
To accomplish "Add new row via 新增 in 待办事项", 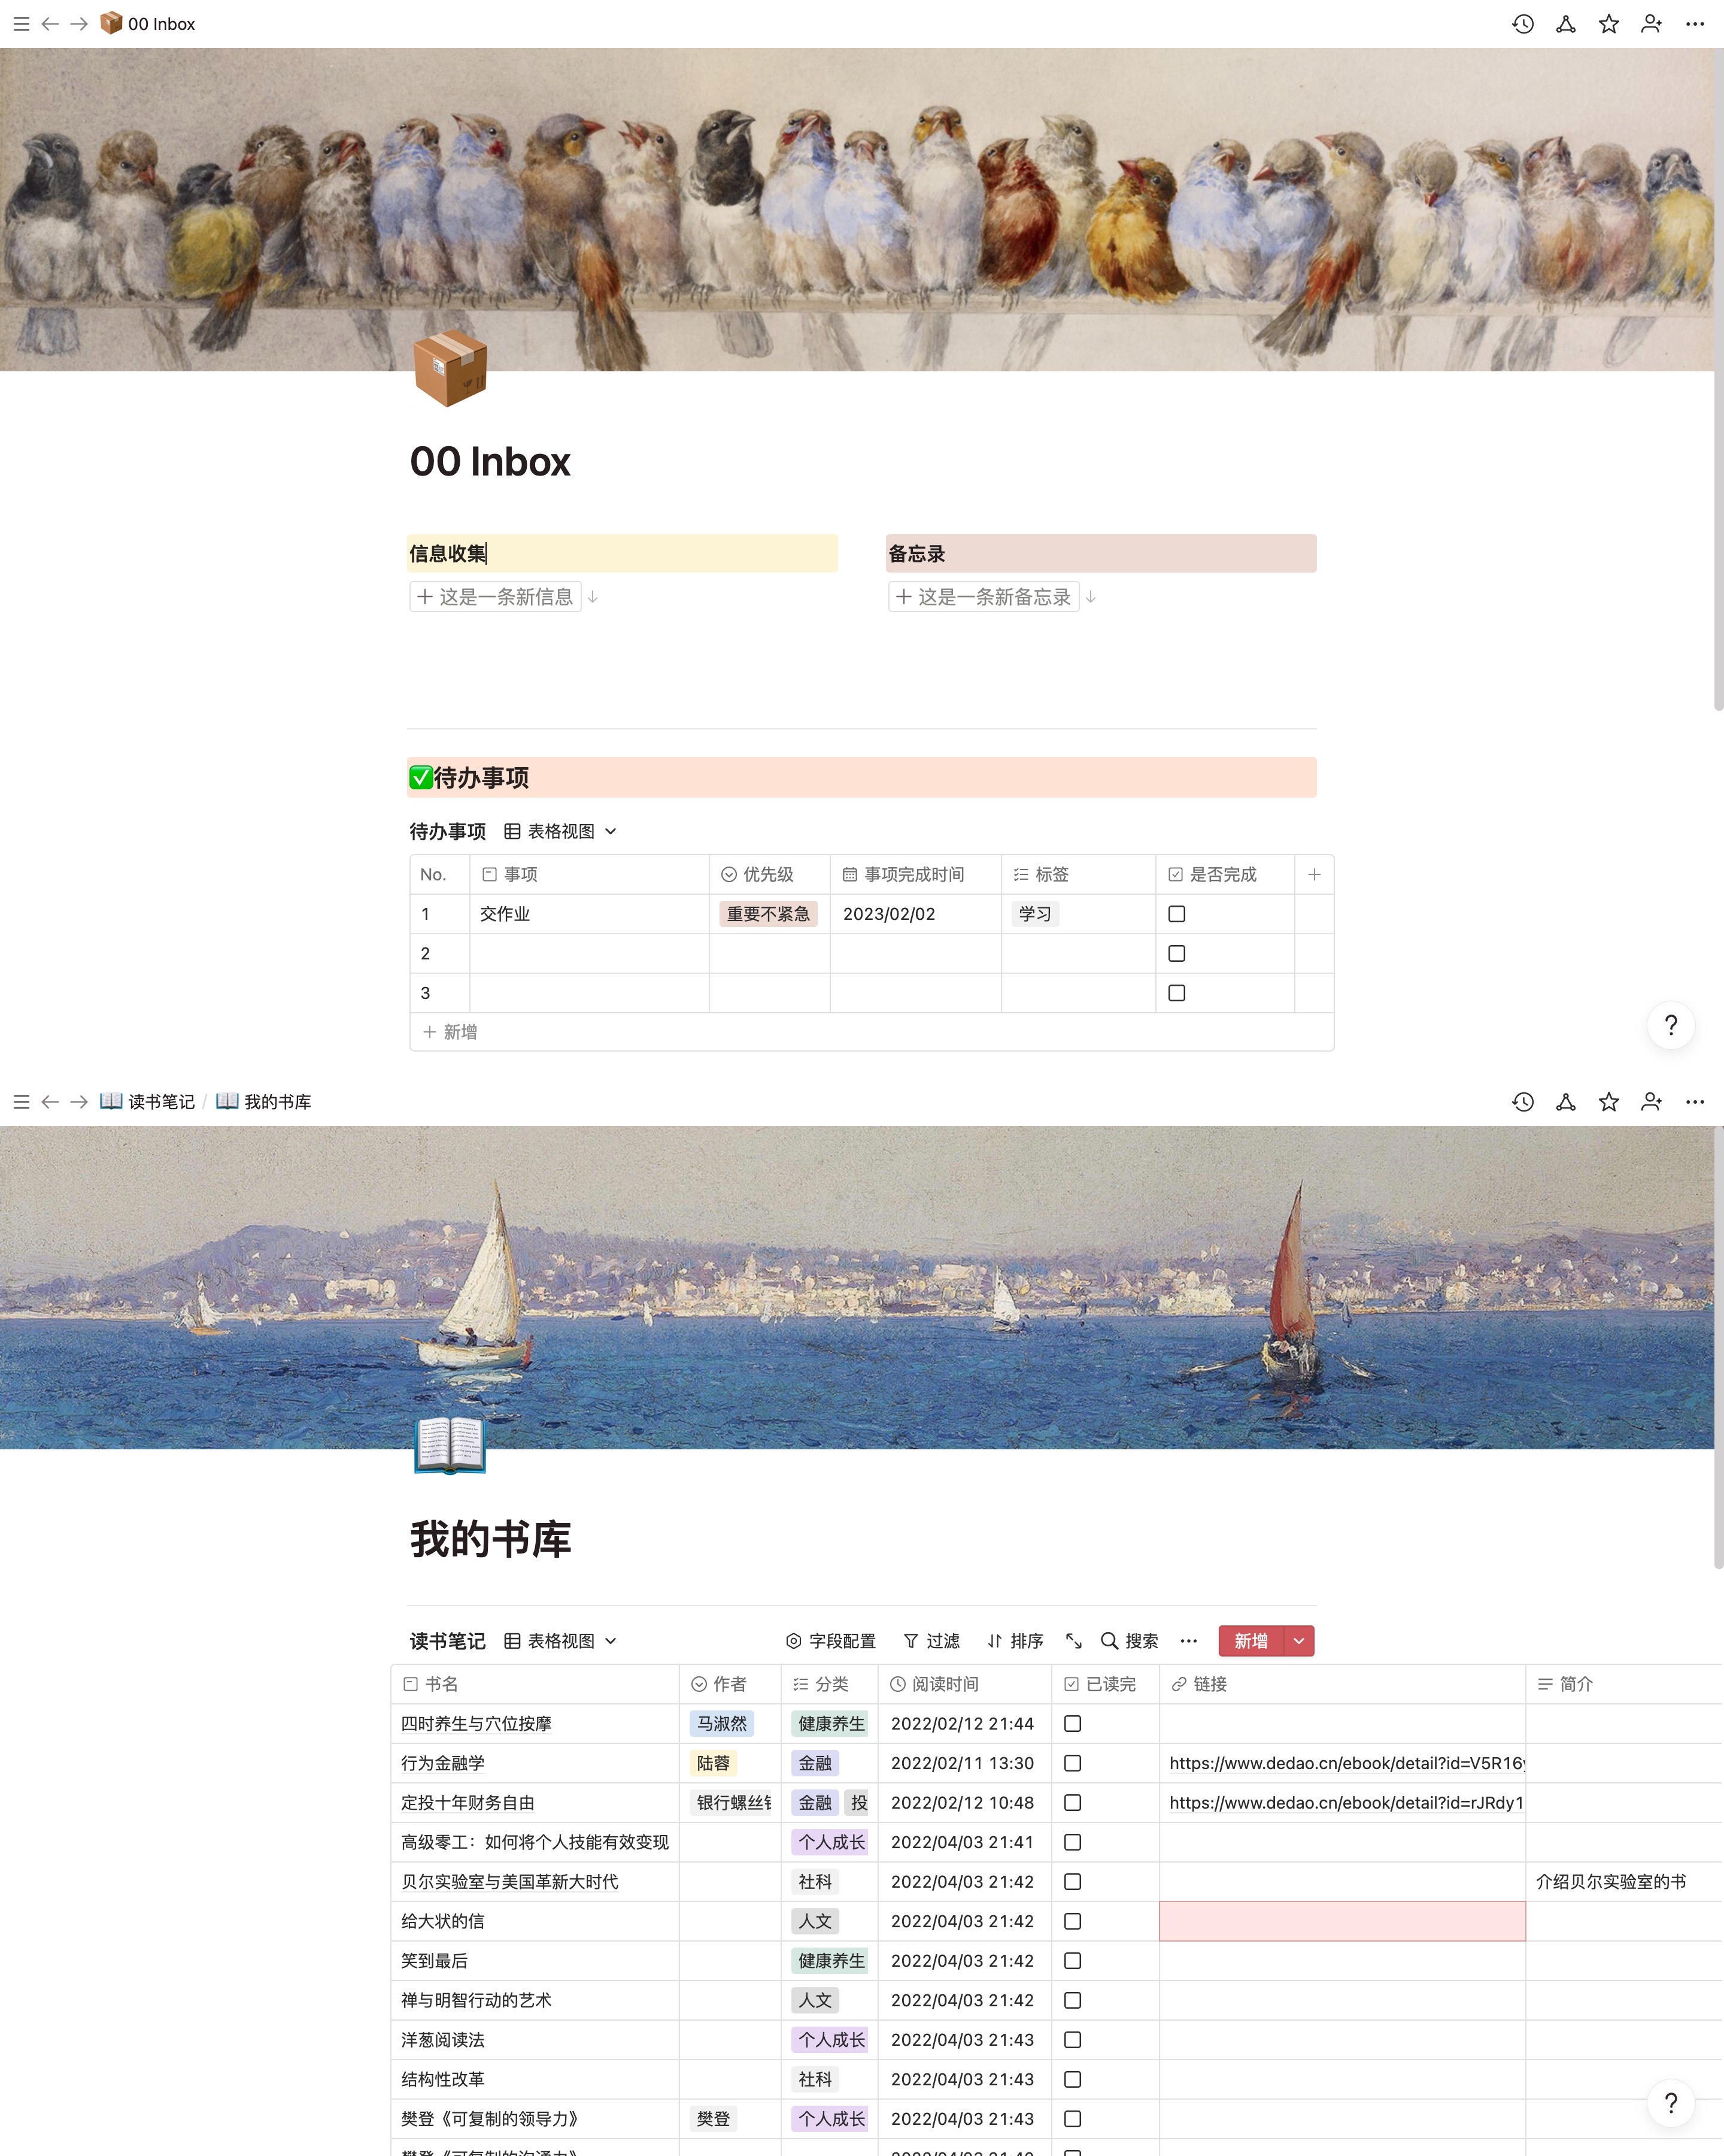I will click(x=450, y=1032).
